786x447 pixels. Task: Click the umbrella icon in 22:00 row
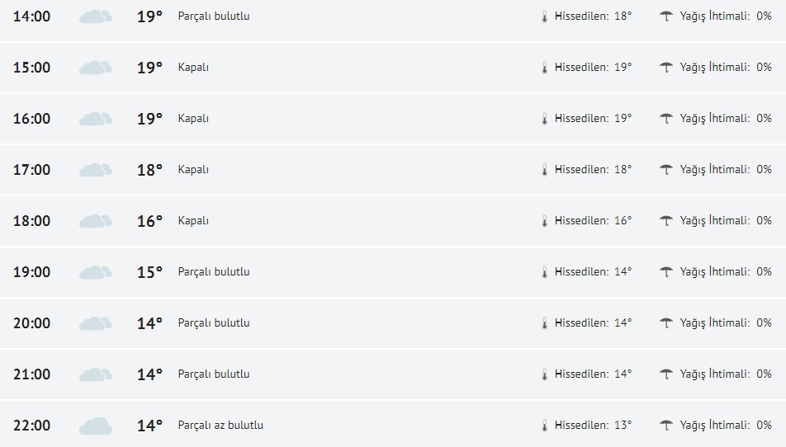(666, 426)
